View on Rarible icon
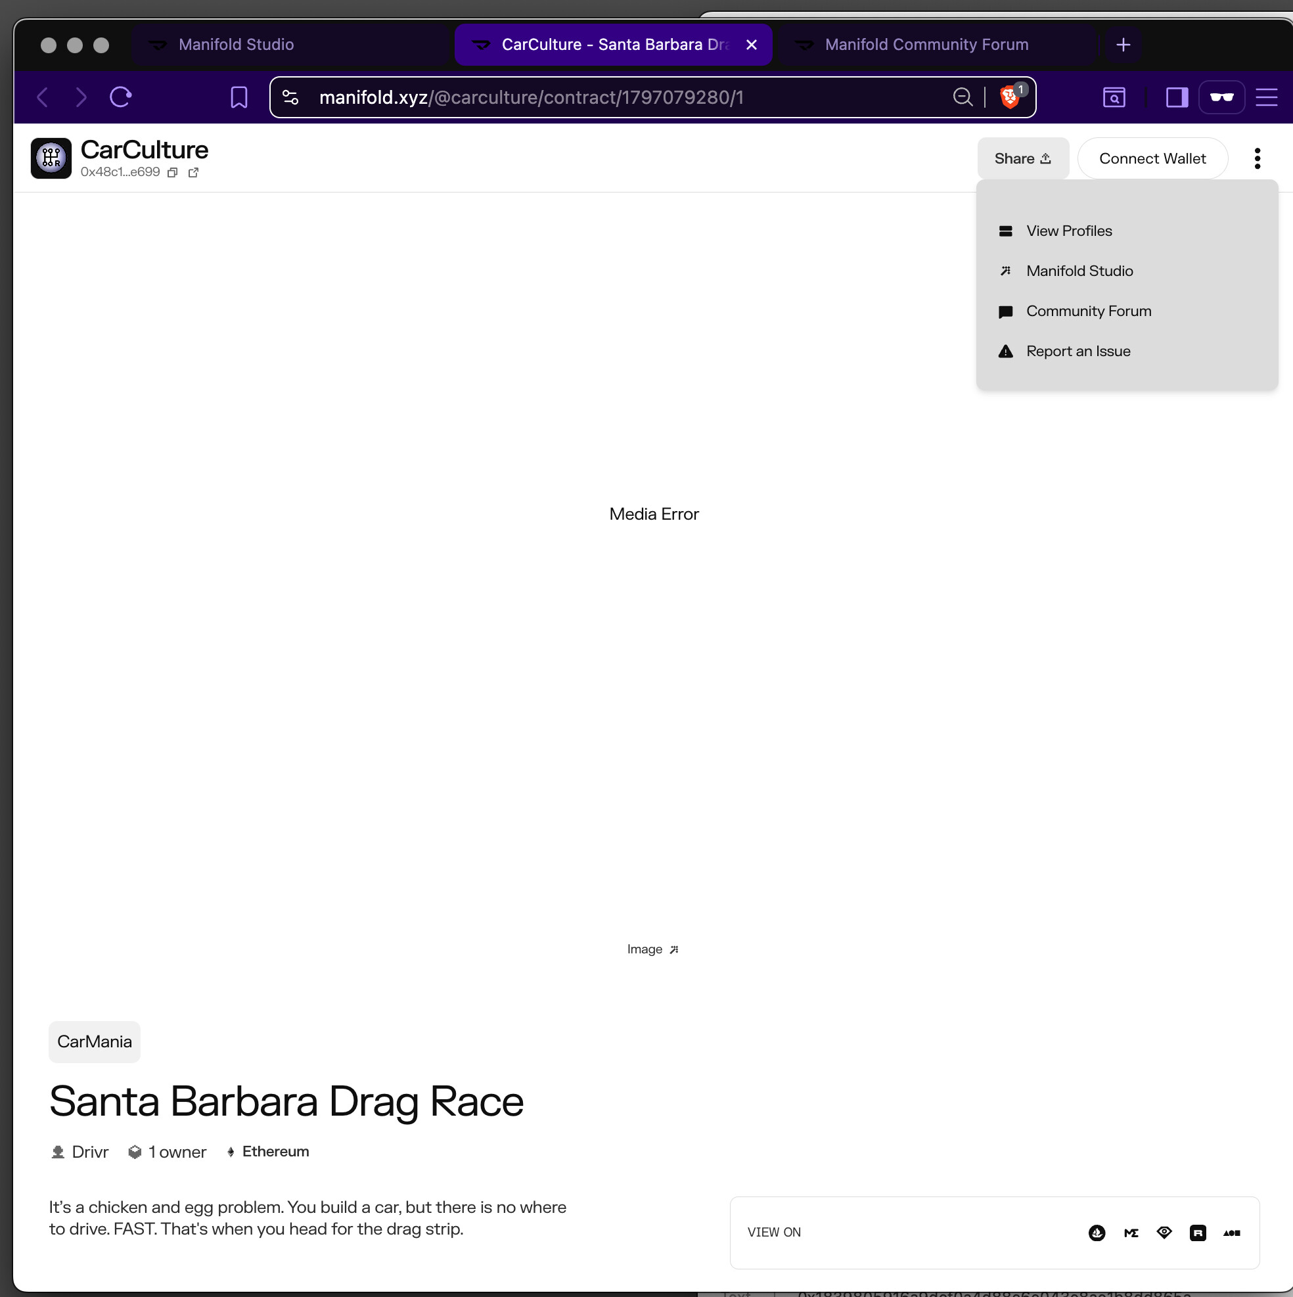The height and width of the screenshot is (1297, 1293). [x=1198, y=1233]
